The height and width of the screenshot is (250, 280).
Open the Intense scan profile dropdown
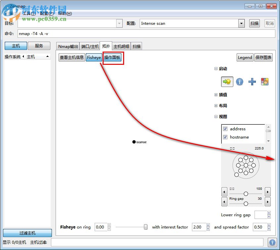(x=242, y=23)
